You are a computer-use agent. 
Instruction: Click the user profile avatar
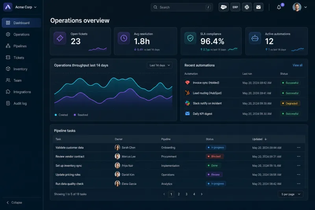click(x=297, y=7)
